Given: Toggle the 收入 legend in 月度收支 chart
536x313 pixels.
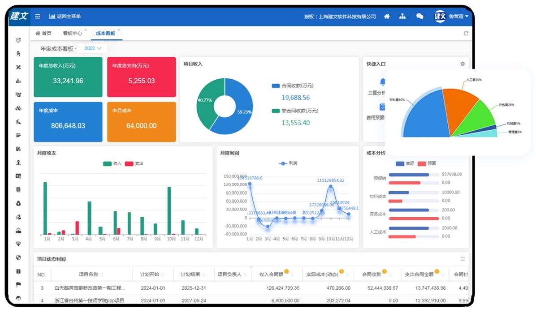Looking at the screenshot, I should coord(113,164).
